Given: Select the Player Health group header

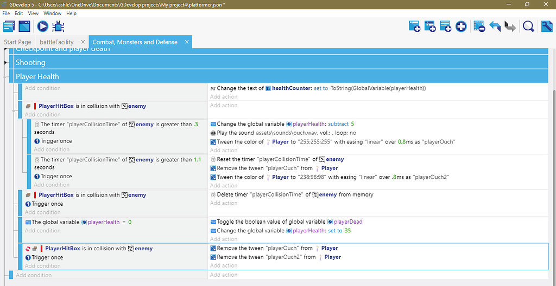Looking at the screenshot, I should (x=282, y=76).
